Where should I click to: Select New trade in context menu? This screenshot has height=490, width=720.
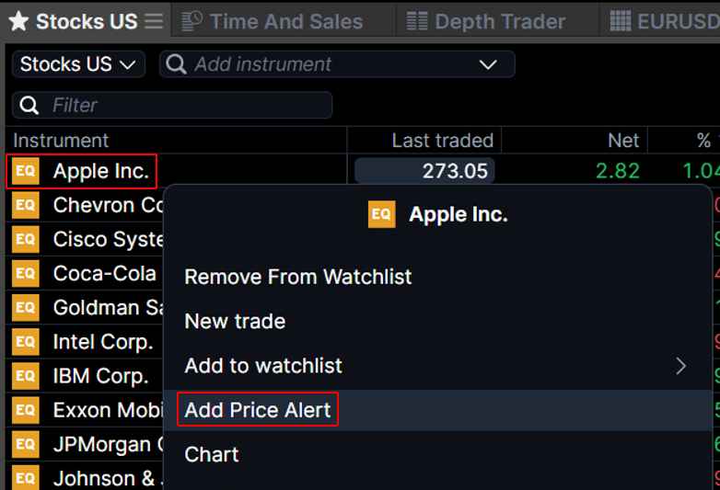pyautogui.click(x=235, y=322)
